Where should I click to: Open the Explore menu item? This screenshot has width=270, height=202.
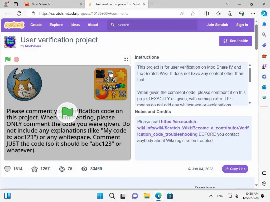[56, 25]
